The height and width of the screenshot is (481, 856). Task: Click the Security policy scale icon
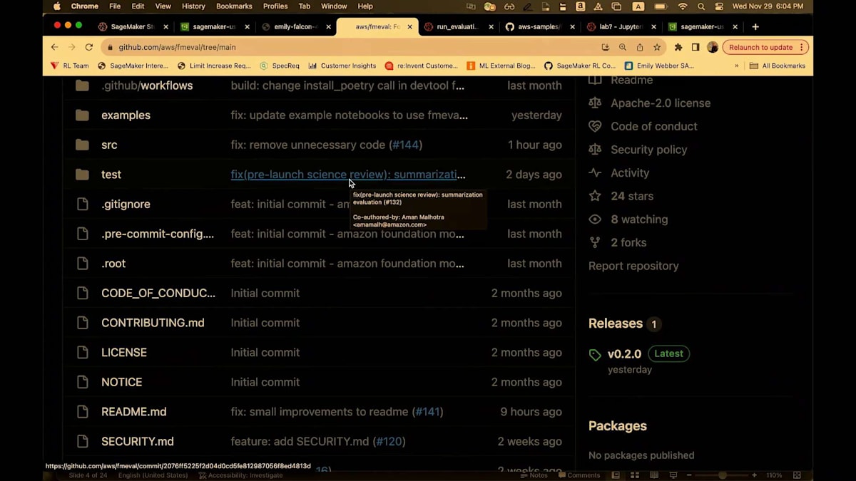[595, 150]
